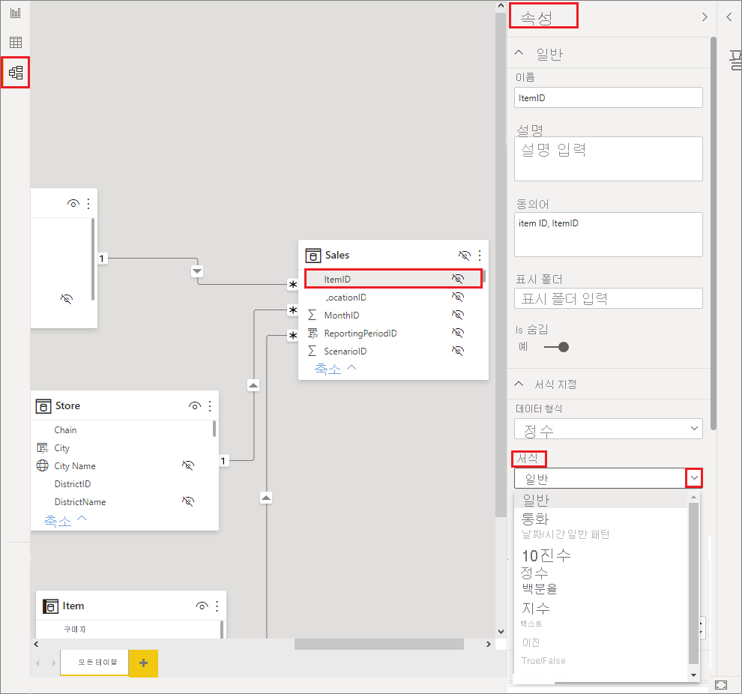The image size is (742, 694).
Task: Click the calculated column icon beside City
Action: click(x=43, y=447)
